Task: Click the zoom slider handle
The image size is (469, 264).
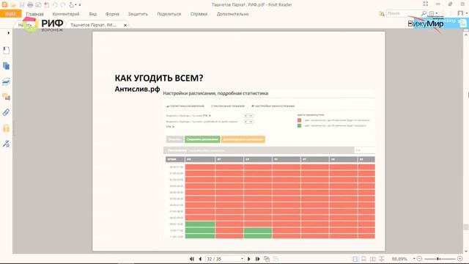Action: point(438,259)
